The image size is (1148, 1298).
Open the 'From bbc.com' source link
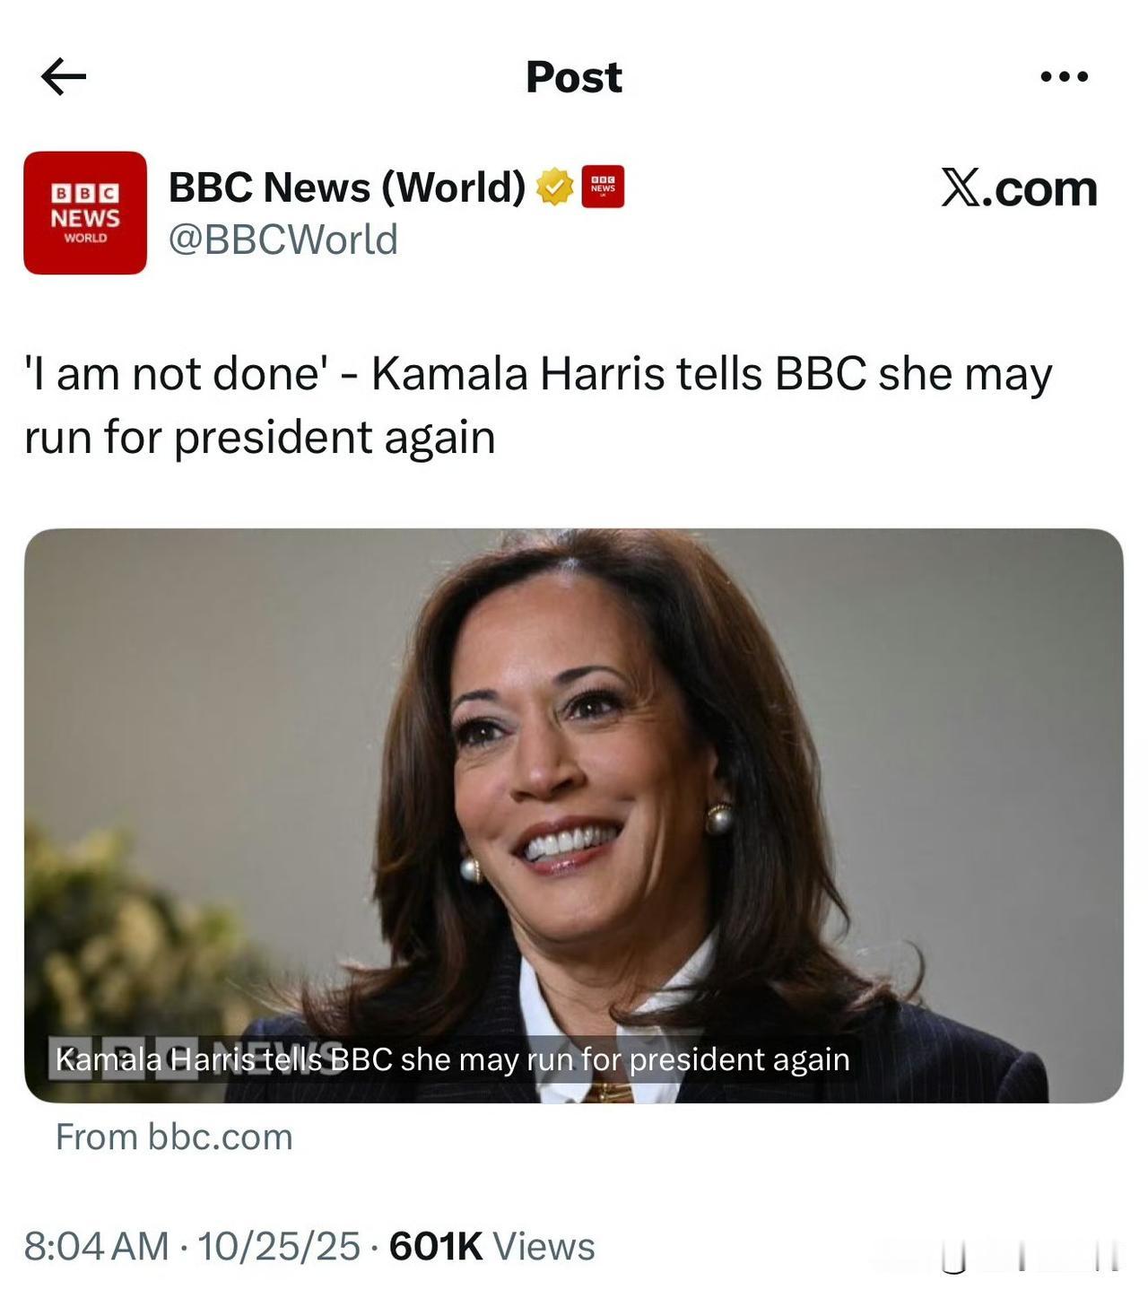174,1137
